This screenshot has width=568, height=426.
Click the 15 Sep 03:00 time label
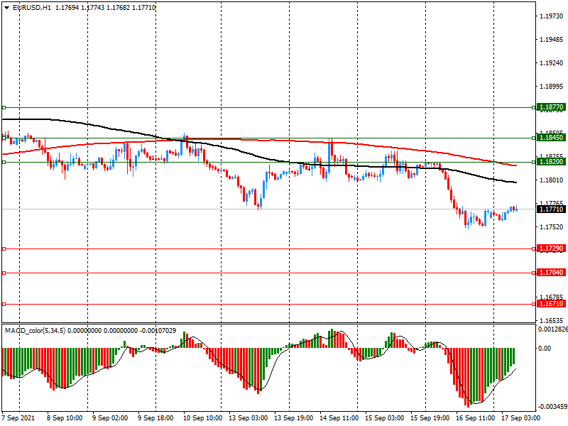(385, 417)
